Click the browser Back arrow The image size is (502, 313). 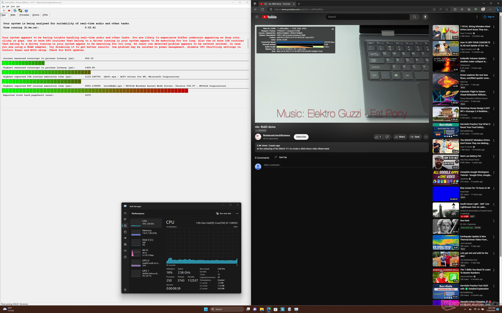tap(255, 9)
